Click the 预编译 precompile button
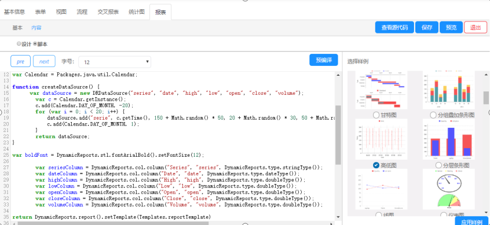The height and width of the screenshot is (225, 490). (324, 60)
